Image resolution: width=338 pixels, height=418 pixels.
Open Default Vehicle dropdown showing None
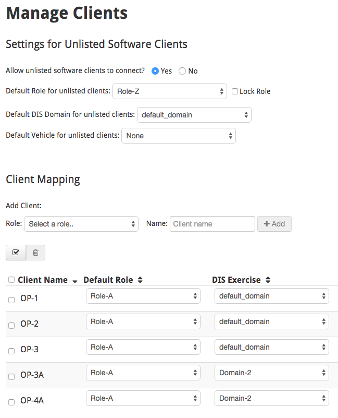coord(179,136)
